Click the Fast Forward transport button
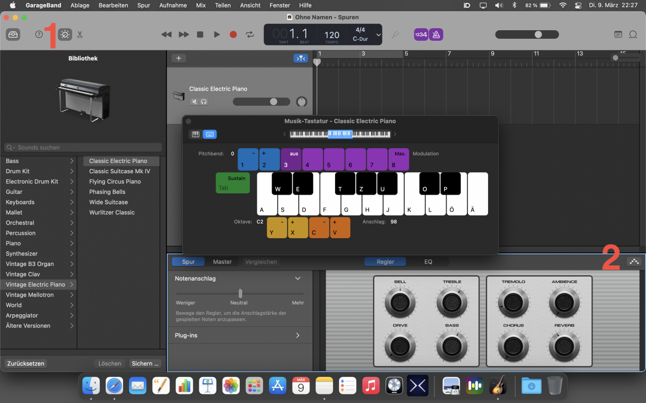The image size is (646, 403). (184, 35)
